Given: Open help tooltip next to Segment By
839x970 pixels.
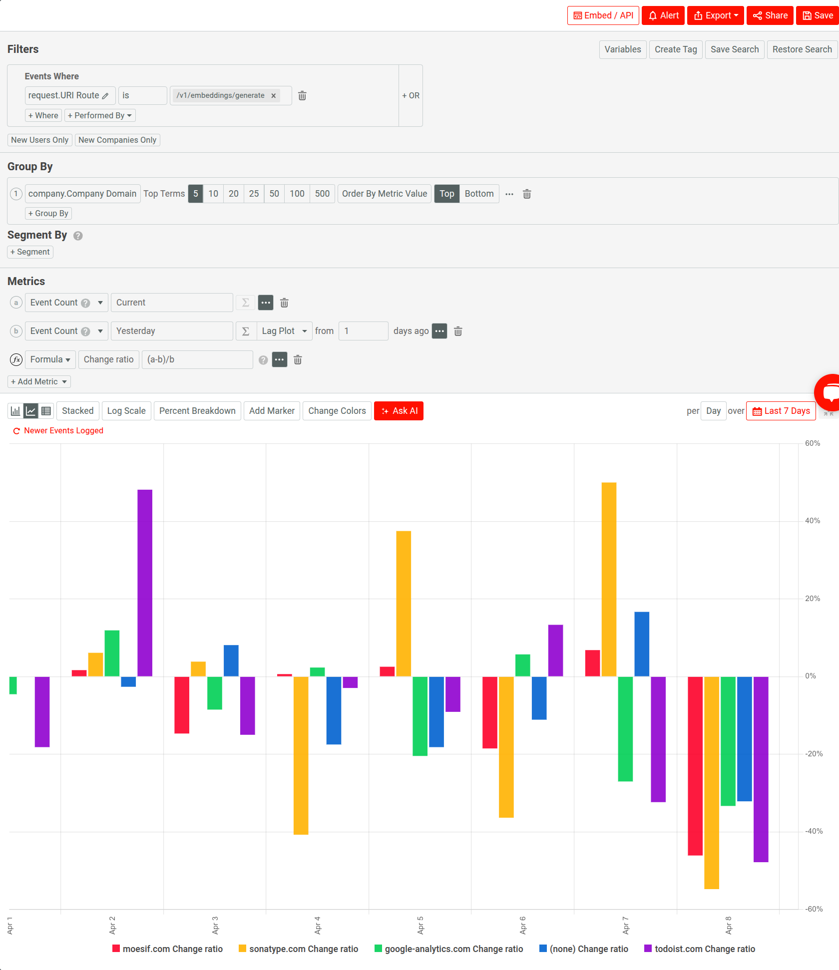Looking at the screenshot, I should tap(78, 236).
